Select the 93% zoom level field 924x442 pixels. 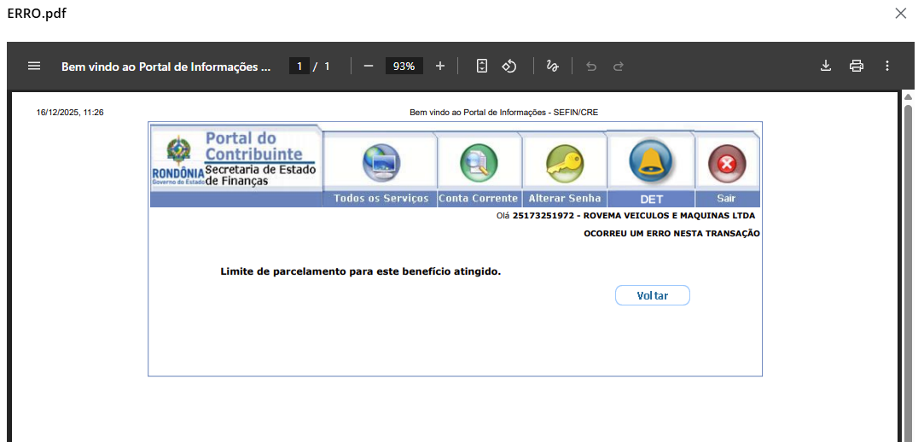click(404, 66)
